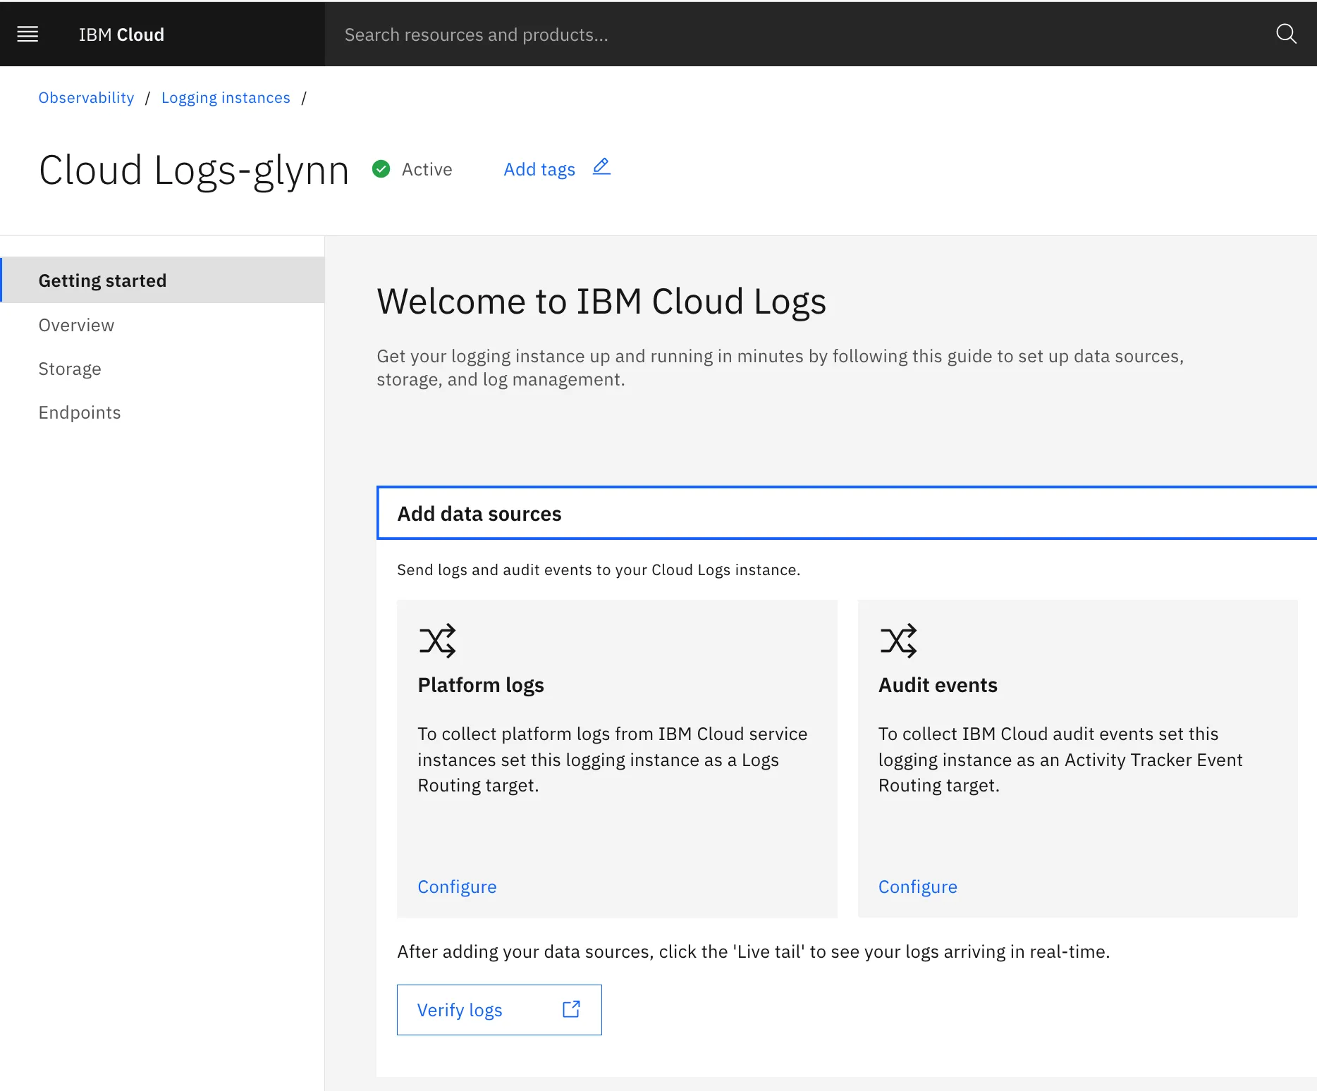This screenshot has height=1091, width=1317.
Task: Go to the Observability breadcrumb
Action: point(86,98)
